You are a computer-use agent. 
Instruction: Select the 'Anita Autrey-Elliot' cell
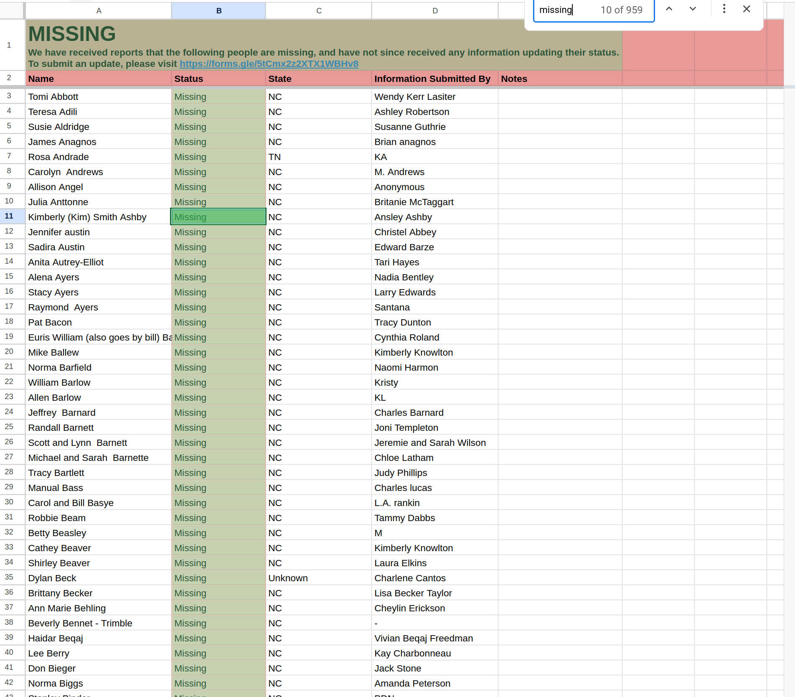99,262
